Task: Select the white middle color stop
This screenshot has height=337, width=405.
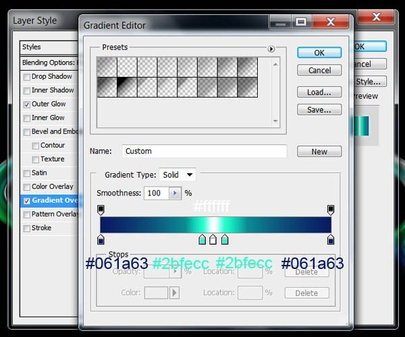Action: (x=213, y=239)
